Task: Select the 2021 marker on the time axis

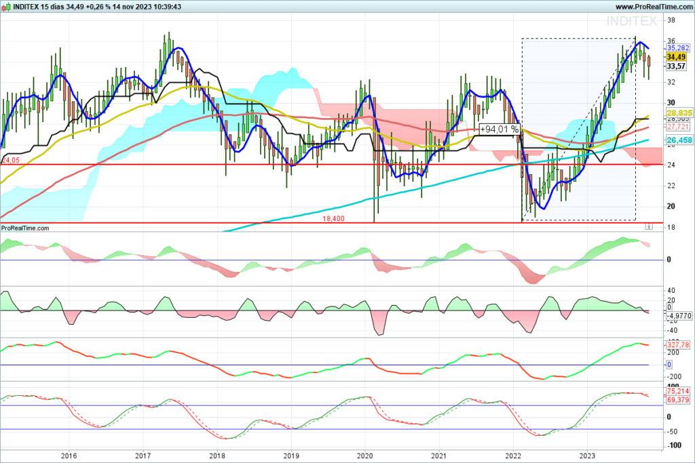Action: point(439,456)
